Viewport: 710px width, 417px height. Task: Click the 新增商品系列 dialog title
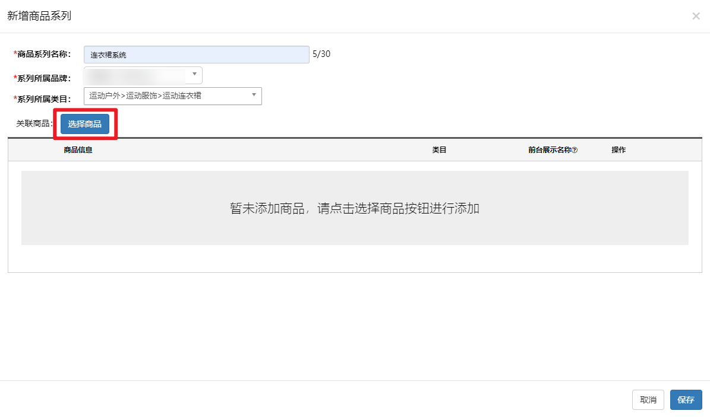click(x=39, y=16)
